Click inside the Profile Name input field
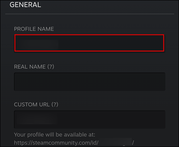 point(89,43)
